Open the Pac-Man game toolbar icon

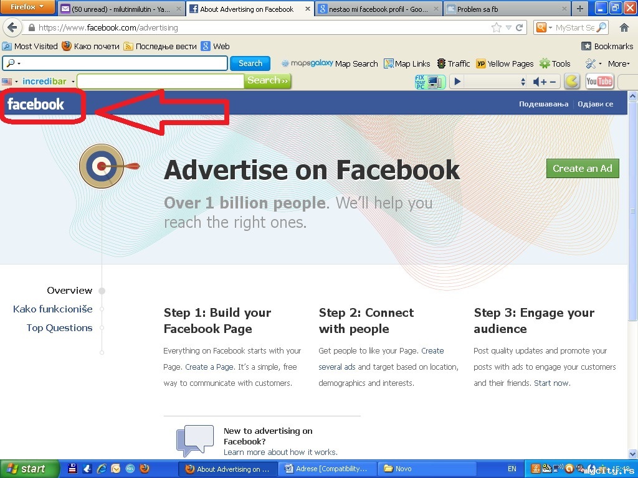pos(572,82)
